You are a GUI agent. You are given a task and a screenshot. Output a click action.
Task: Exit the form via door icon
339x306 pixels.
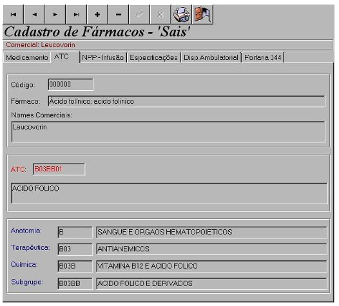pos(202,14)
